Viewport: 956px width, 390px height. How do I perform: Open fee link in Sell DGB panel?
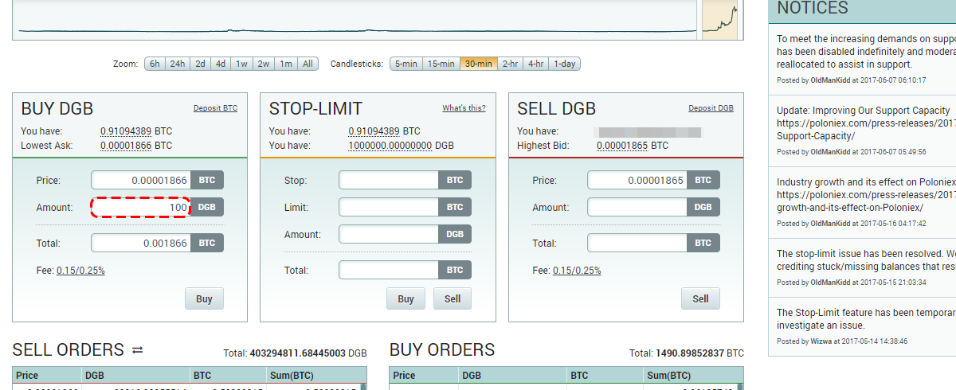(577, 271)
